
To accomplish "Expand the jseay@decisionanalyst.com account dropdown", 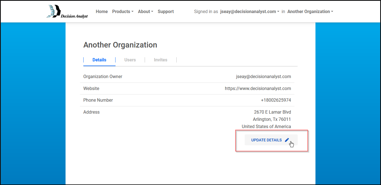I will (249, 11).
